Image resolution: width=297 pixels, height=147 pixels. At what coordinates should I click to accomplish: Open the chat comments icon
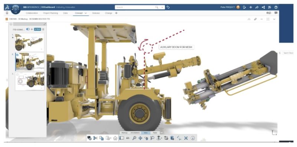coord(276,13)
